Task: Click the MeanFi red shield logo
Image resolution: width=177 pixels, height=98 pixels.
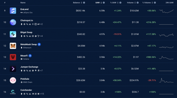Action: 13,57
